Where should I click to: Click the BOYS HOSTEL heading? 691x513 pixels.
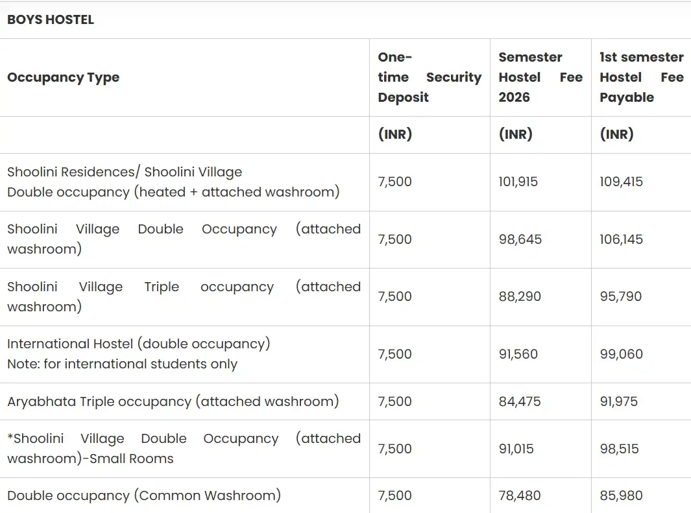[x=50, y=19]
